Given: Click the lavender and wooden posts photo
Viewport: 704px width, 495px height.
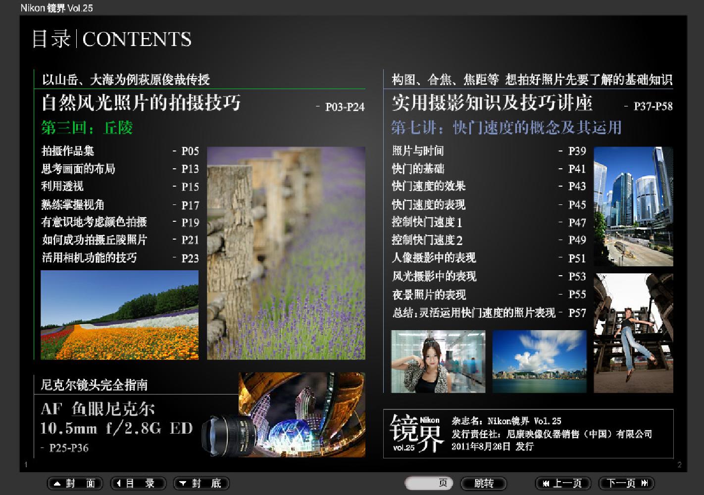Looking at the screenshot, I should 286,253.
